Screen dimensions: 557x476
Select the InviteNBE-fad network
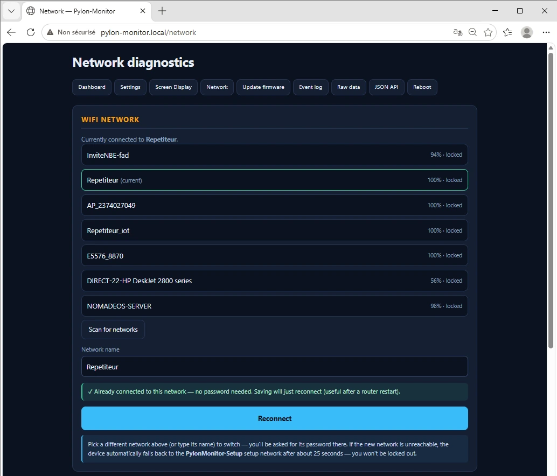pos(275,155)
